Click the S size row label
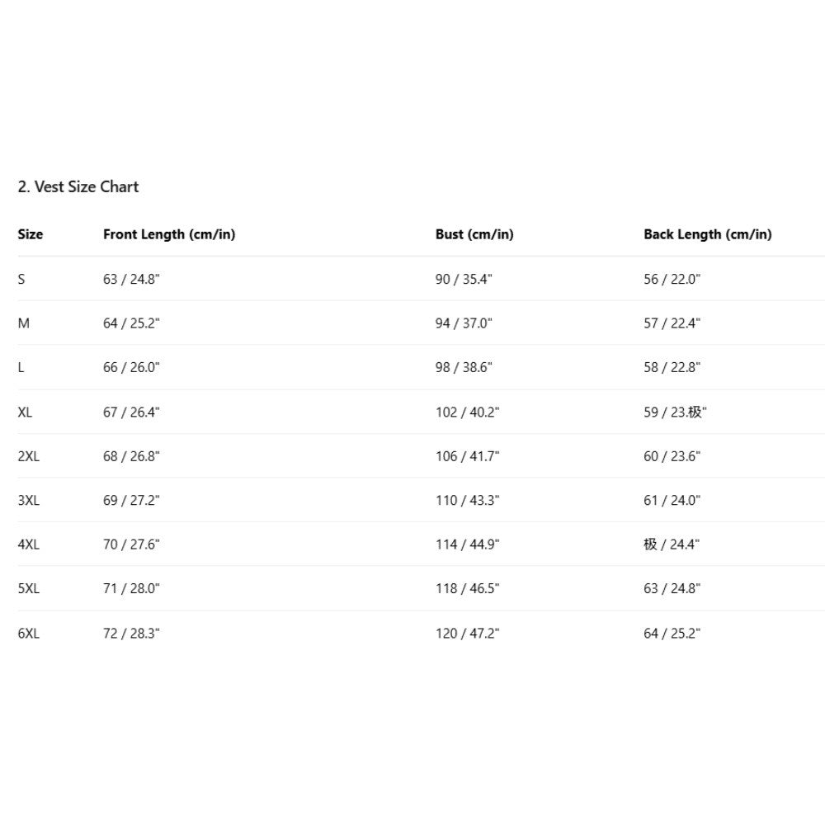The height and width of the screenshot is (825, 825). [21, 280]
